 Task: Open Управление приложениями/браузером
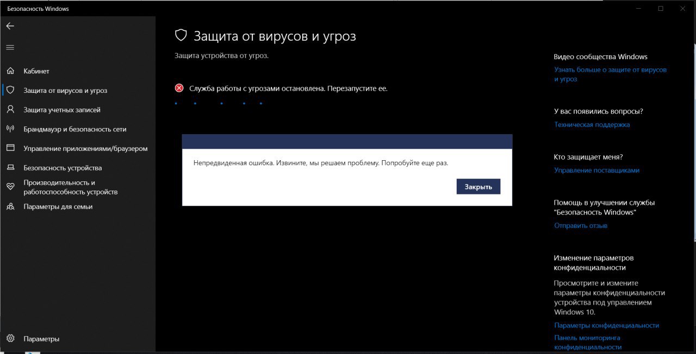coord(85,148)
